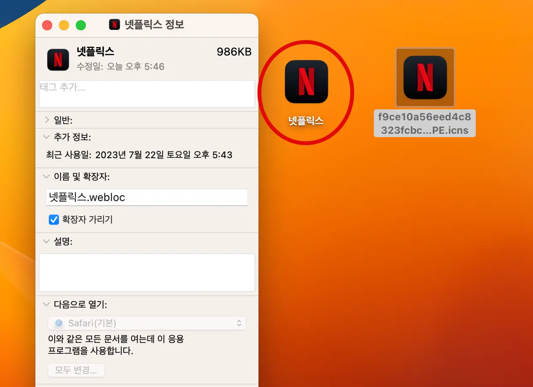Click the 태그 추가 tags field
The image size is (533, 387).
point(147,94)
